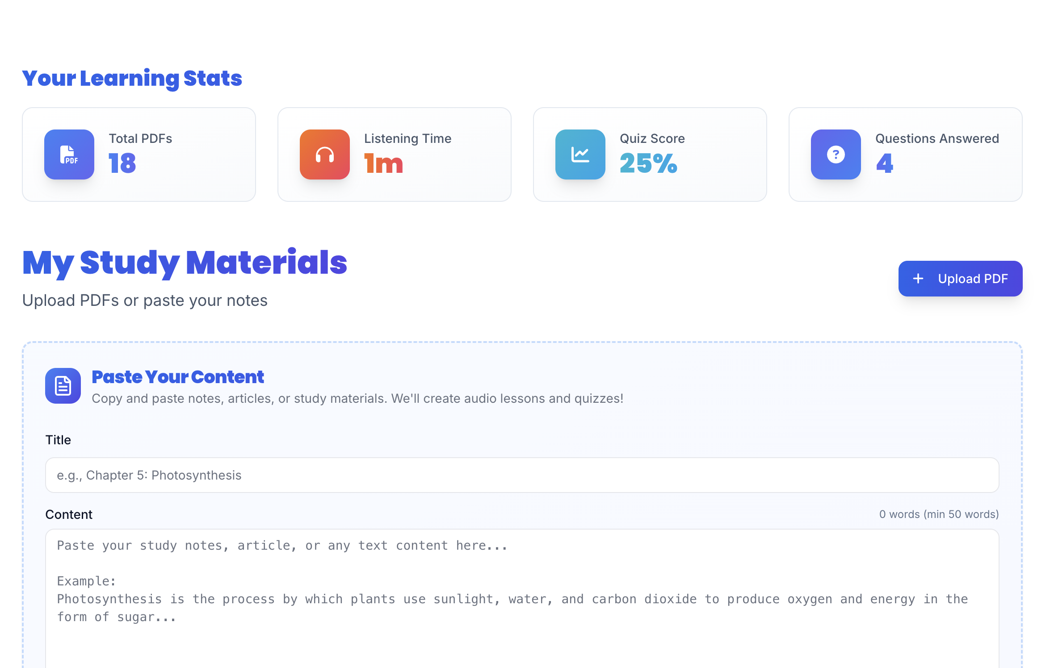This screenshot has width=1050, height=668.
Task: Click the Your Learning Stats heading
Action: coord(132,78)
